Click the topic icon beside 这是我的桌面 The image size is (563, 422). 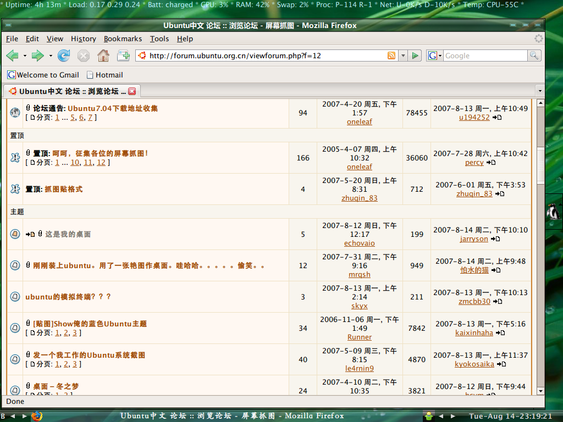point(15,234)
